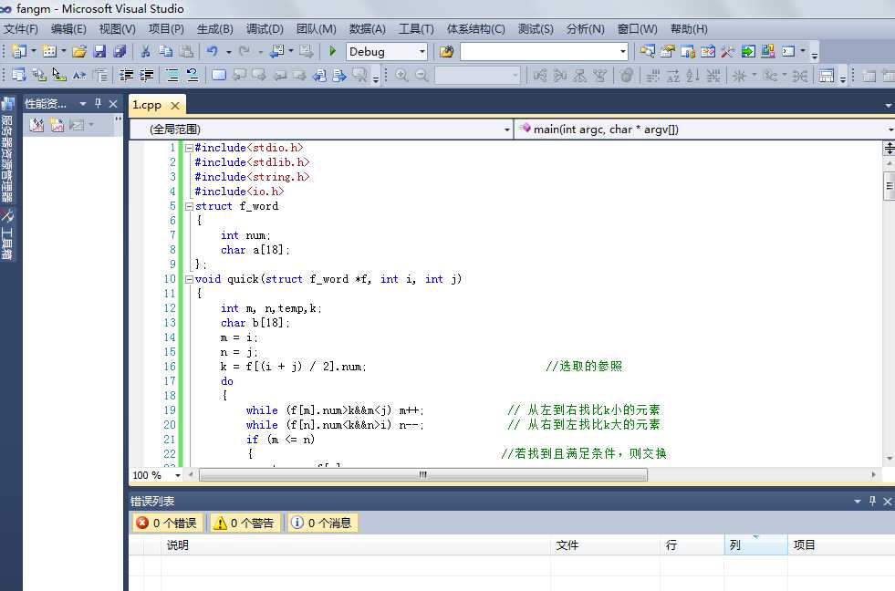
Task: Open the 服务器资源管理器 side tab
Action: tap(7, 151)
